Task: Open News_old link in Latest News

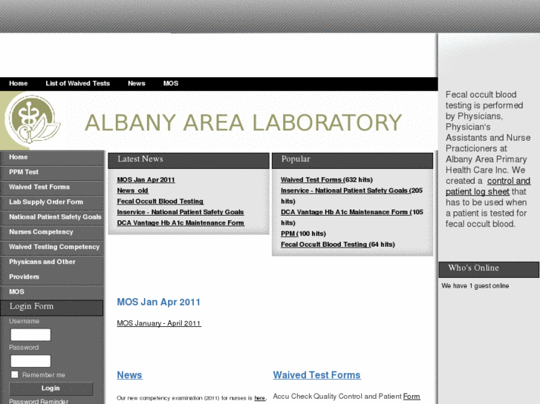Action: (x=133, y=191)
